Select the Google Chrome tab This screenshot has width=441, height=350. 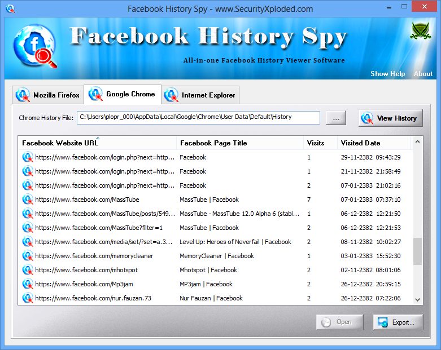click(x=123, y=94)
